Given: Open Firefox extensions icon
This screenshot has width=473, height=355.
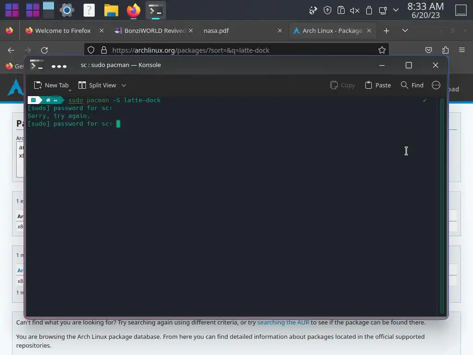Looking at the screenshot, I should pos(445,50).
